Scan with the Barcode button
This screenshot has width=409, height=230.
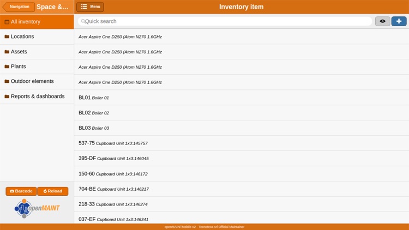point(21,191)
